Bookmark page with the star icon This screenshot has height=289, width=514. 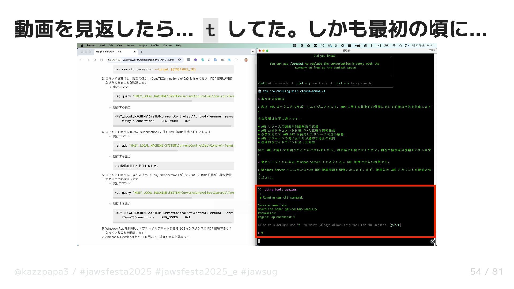tap(179, 60)
